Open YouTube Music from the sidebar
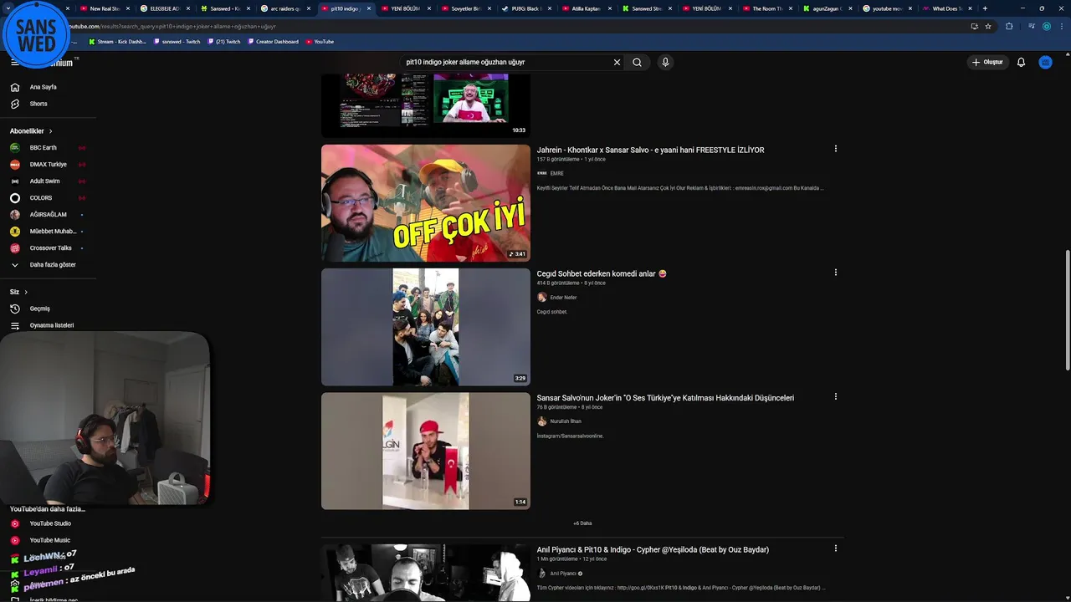The height and width of the screenshot is (602, 1071). click(x=48, y=540)
